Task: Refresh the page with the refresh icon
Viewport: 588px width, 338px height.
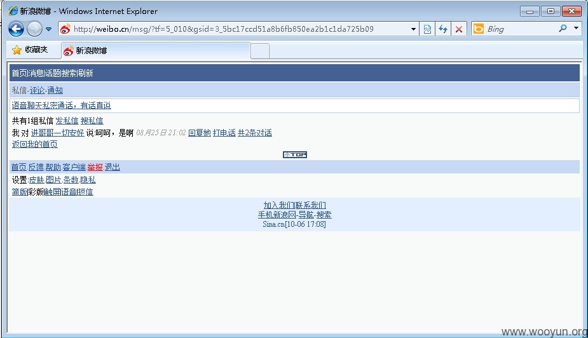Action: coord(443,29)
